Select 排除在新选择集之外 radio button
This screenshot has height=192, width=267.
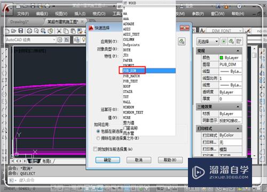click(98, 138)
